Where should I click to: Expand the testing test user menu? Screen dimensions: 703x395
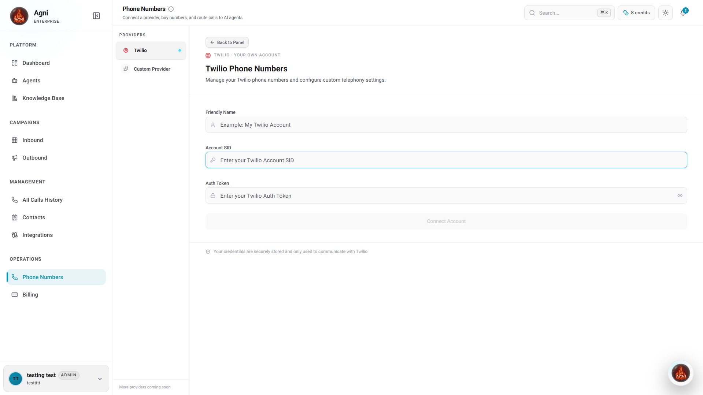(56, 379)
